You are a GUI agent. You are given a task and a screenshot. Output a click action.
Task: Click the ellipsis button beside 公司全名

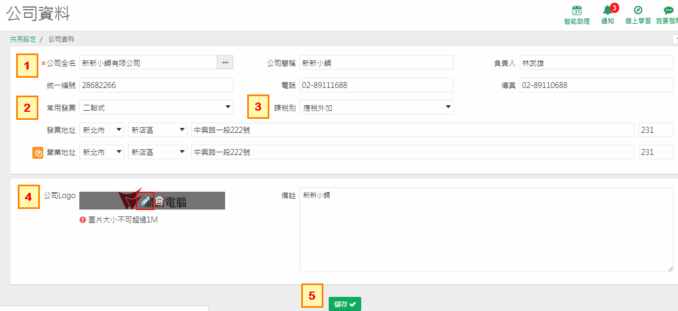coord(225,63)
